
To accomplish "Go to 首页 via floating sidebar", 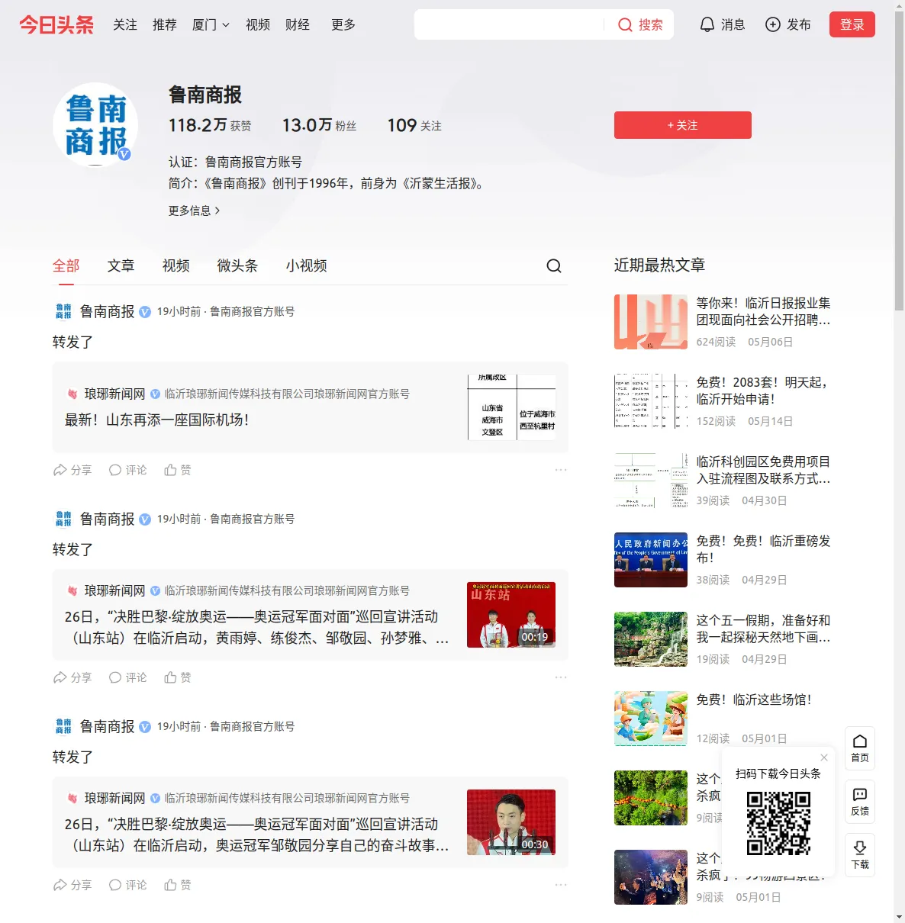I will point(860,748).
